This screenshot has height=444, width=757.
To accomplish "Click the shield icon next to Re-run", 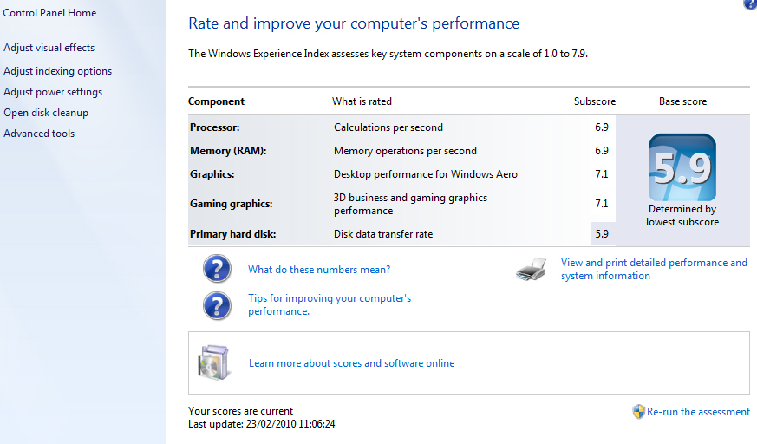I will (639, 412).
